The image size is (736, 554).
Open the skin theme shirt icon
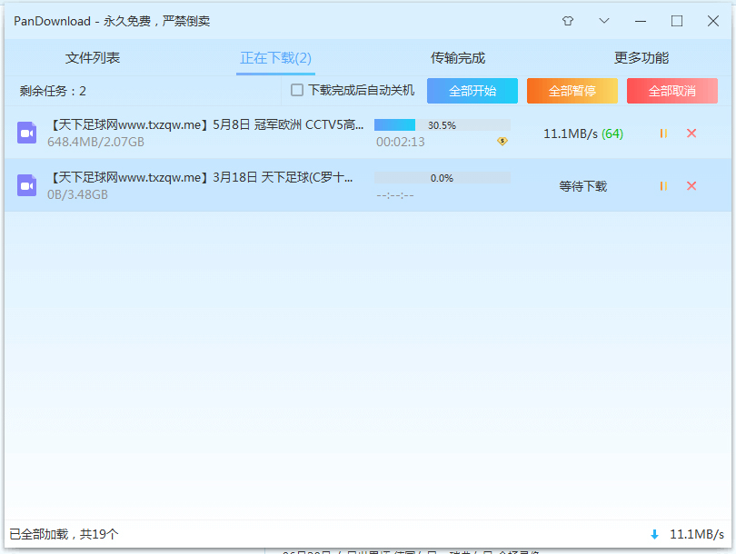tap(568, 21)
